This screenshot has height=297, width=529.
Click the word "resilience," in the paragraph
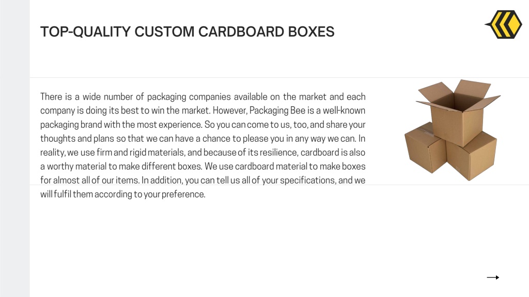279,153
